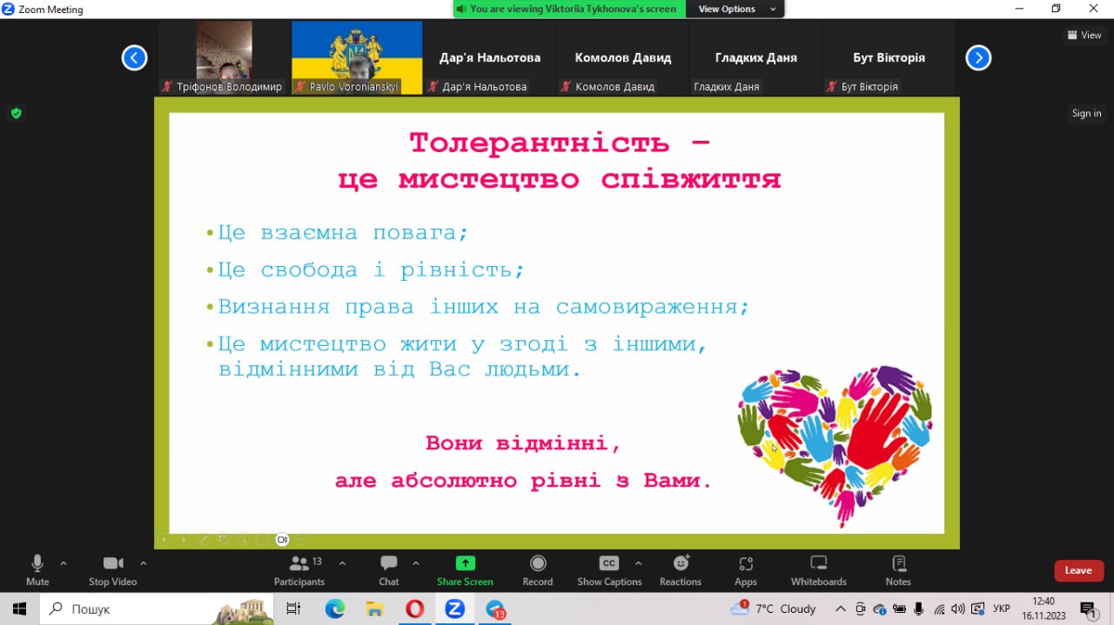Stop Video camera toggle
1114x625 pixels.
(113, 569)
